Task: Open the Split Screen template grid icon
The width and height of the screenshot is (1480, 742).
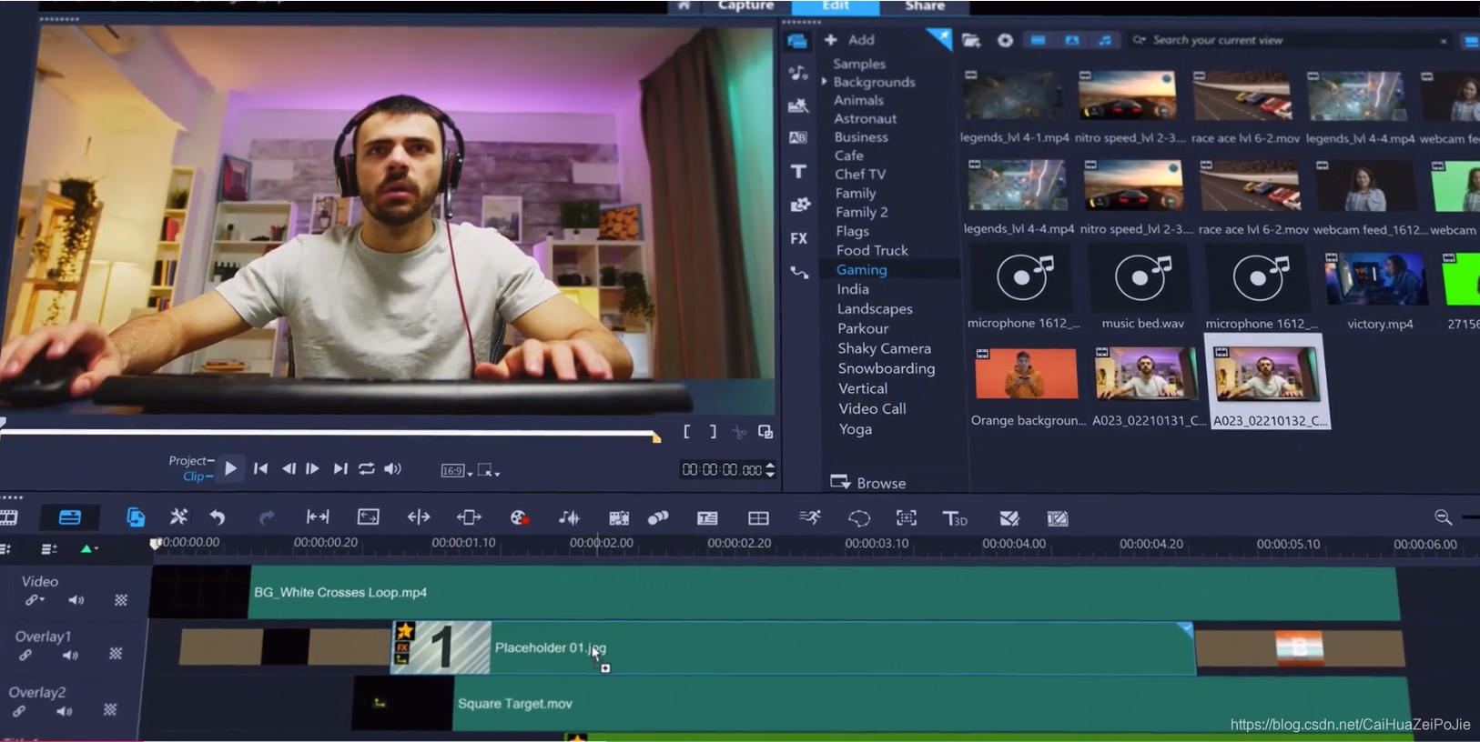Action: point(758,518)
